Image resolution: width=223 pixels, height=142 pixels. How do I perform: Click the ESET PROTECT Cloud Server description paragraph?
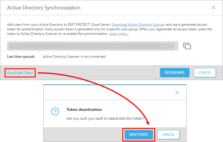[110, 29]
